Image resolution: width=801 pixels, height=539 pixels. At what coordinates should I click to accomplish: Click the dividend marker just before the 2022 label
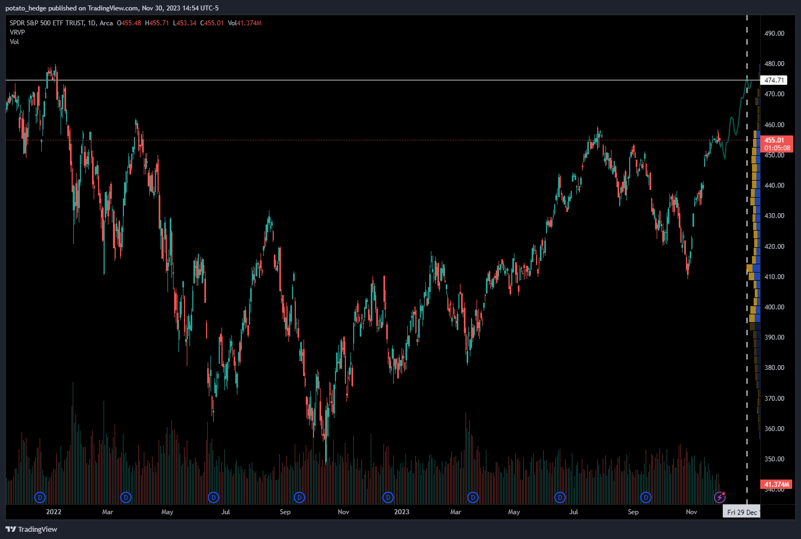point(40,498)
